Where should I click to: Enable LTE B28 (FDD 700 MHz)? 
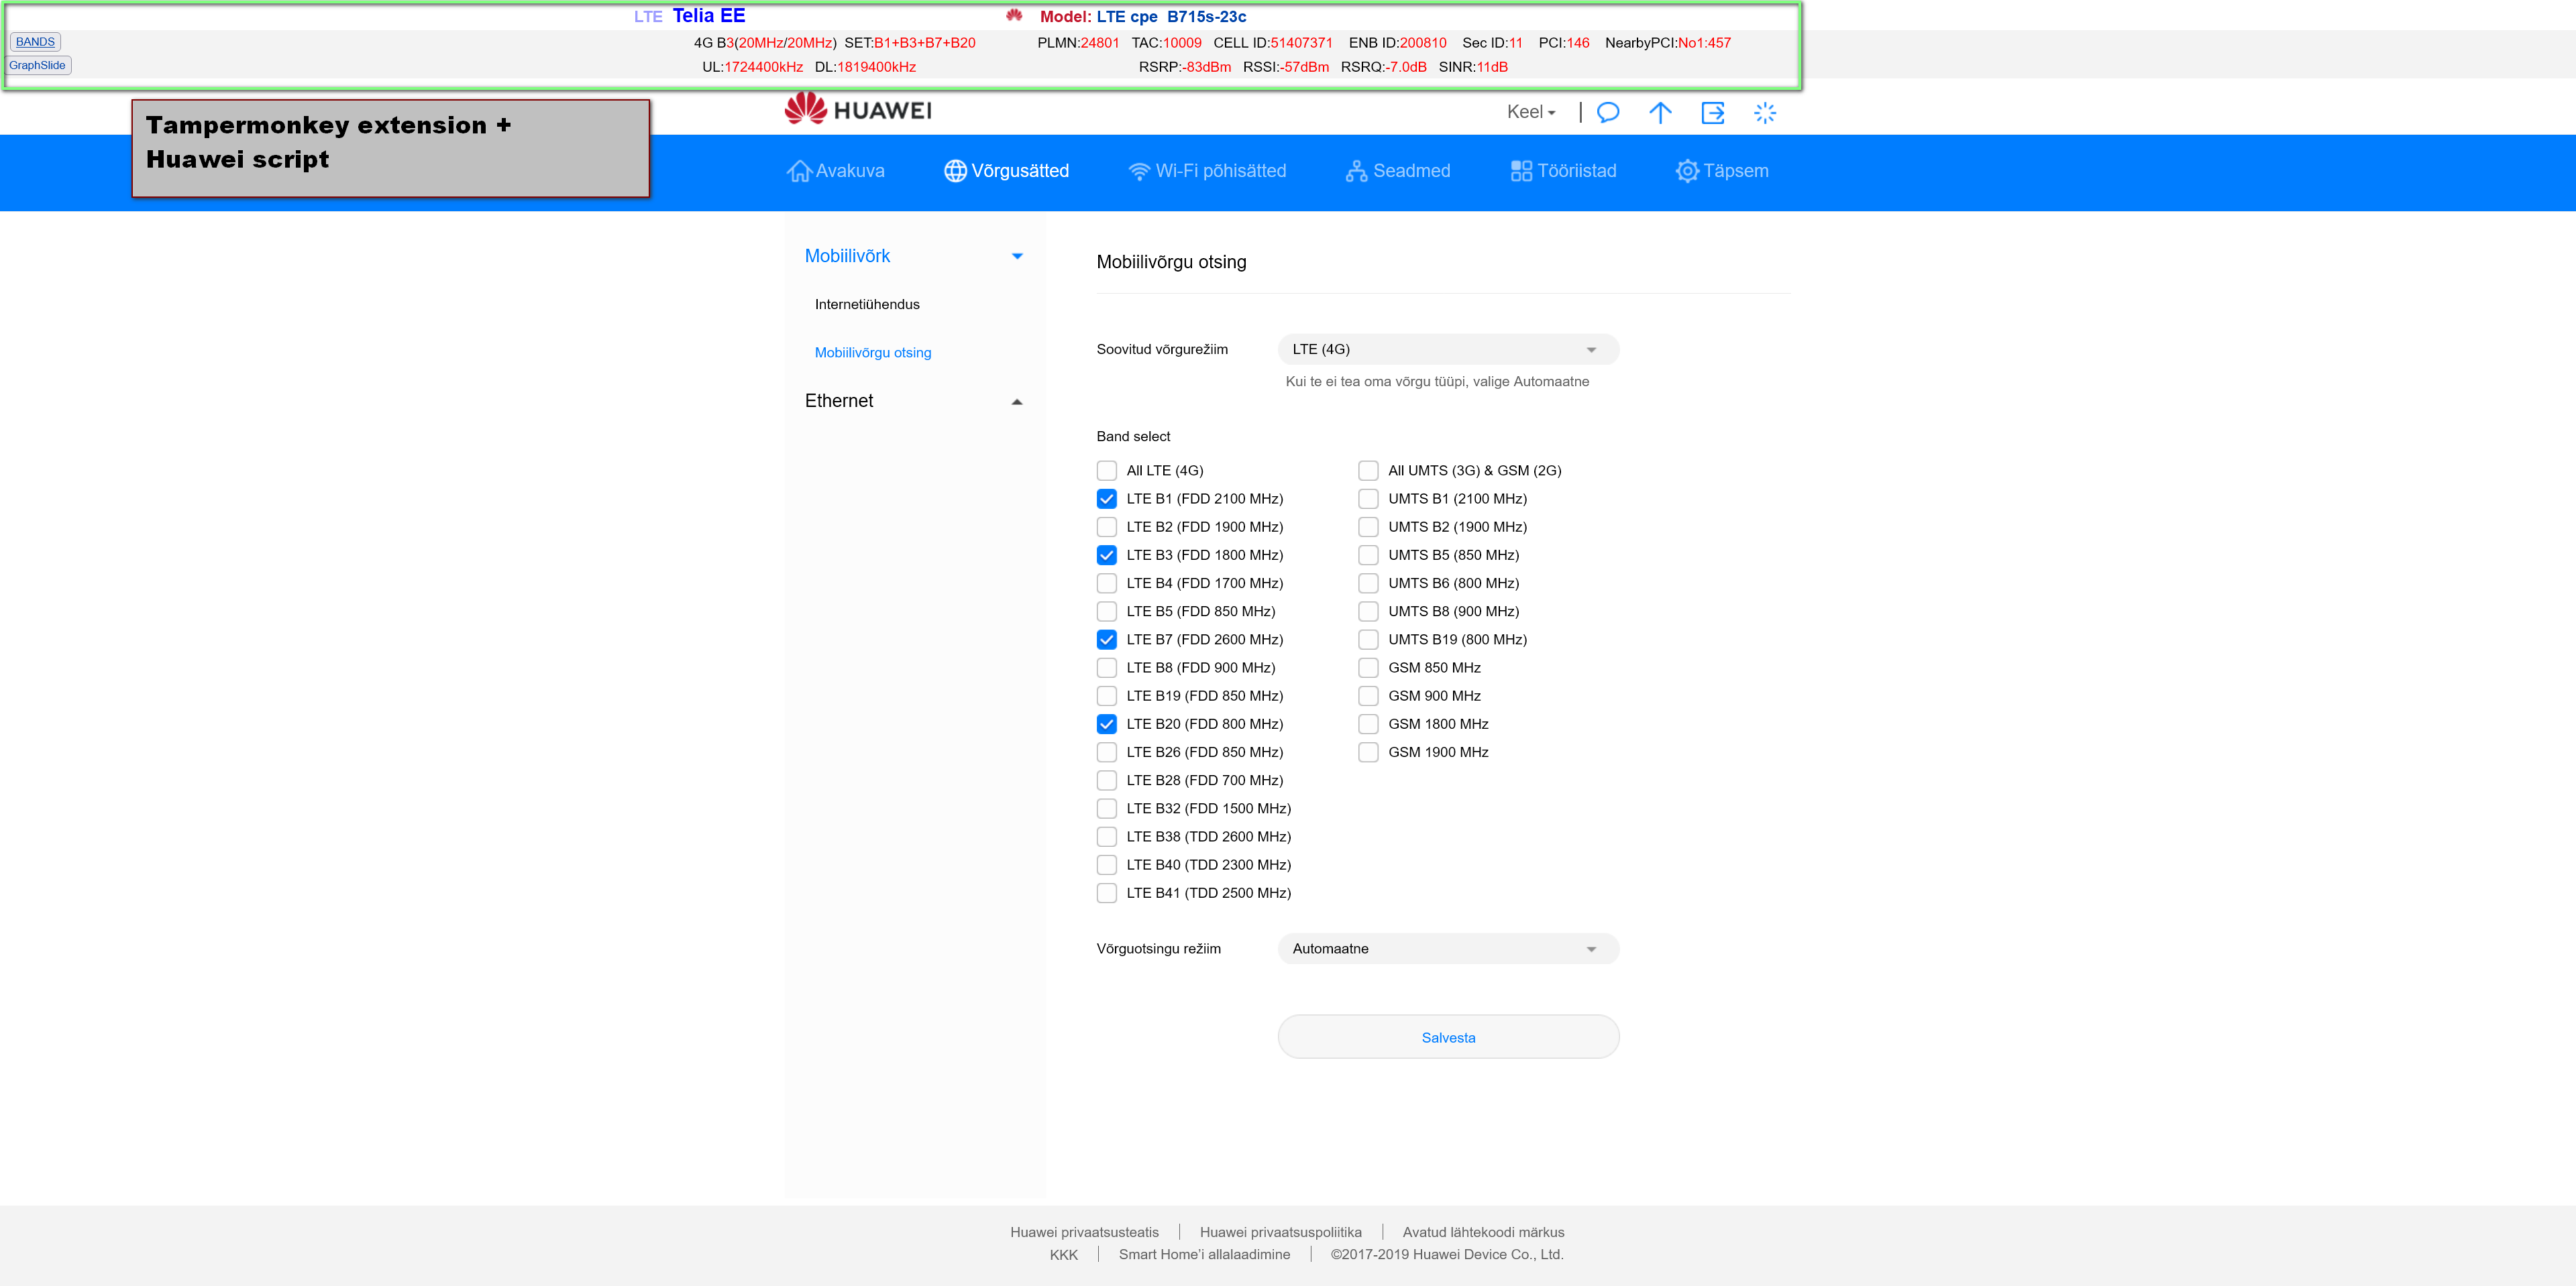pyautogui.click(x=1107, y=780)
